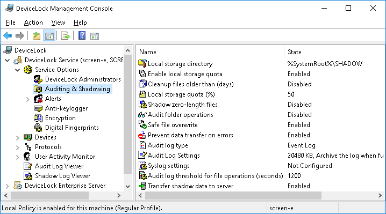386x214 pixels.
Task: Expand the Alerts tree node
Action: pyautogui.click(x=27, y=99)
